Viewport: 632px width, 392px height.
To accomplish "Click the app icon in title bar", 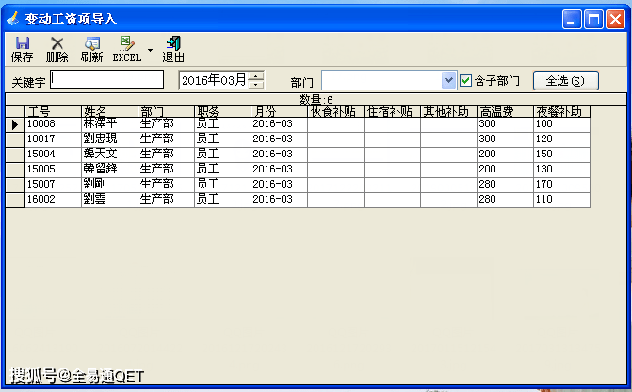I will 12,19.
